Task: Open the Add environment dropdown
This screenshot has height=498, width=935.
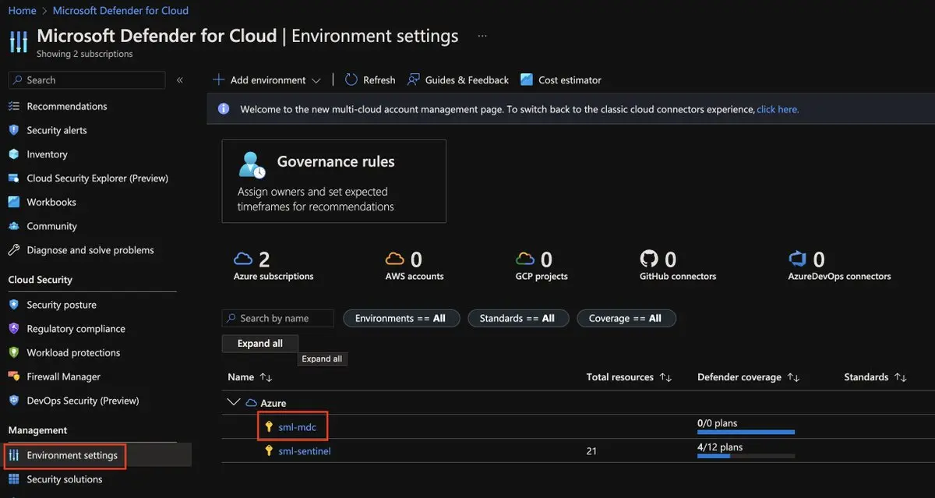Action: coord(267,79)
